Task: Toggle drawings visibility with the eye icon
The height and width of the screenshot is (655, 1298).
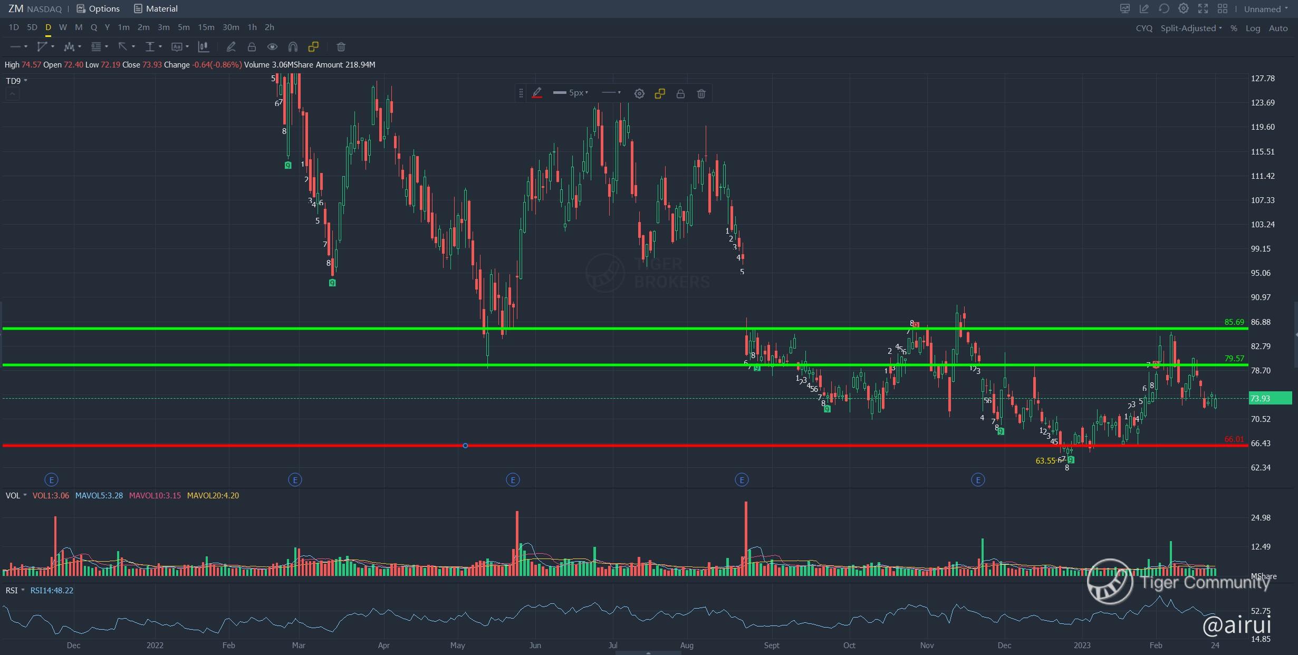Action: pos(272,47)
